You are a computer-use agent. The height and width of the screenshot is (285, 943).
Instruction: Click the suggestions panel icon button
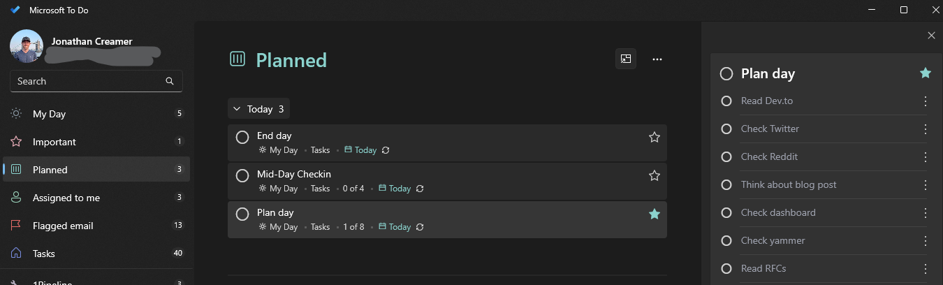(x=626, y=59)
